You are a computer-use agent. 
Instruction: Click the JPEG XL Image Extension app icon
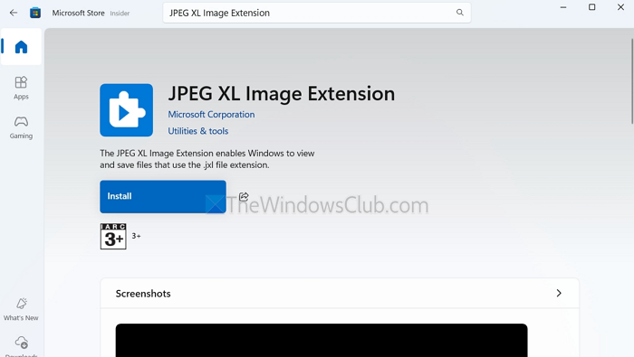pyautogui.click(x=127, y=110)
